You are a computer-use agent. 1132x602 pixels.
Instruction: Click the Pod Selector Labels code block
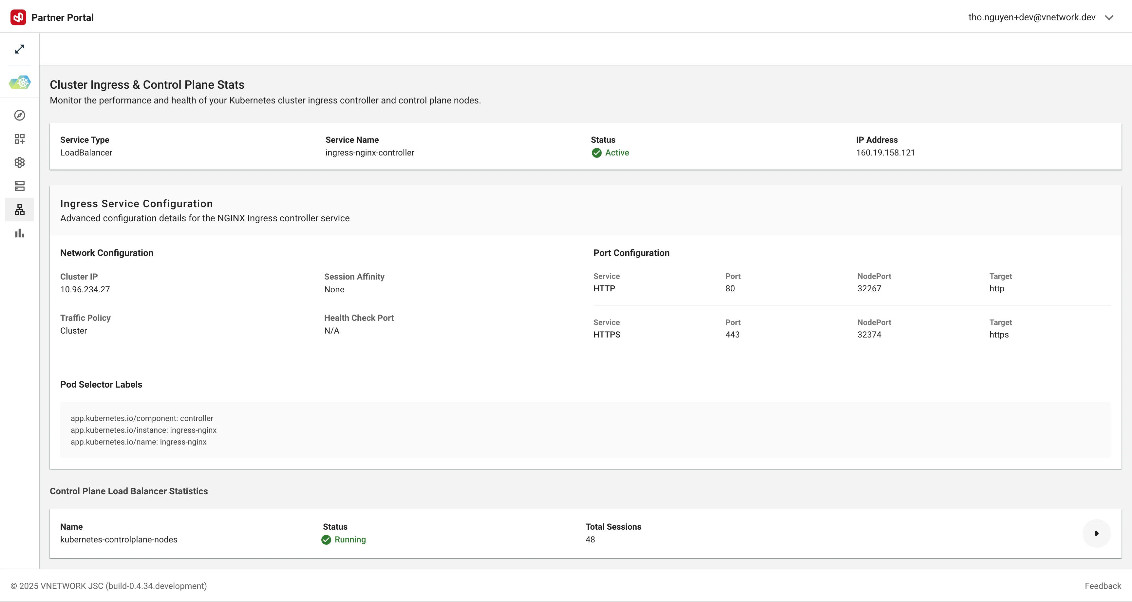[585, 430]
